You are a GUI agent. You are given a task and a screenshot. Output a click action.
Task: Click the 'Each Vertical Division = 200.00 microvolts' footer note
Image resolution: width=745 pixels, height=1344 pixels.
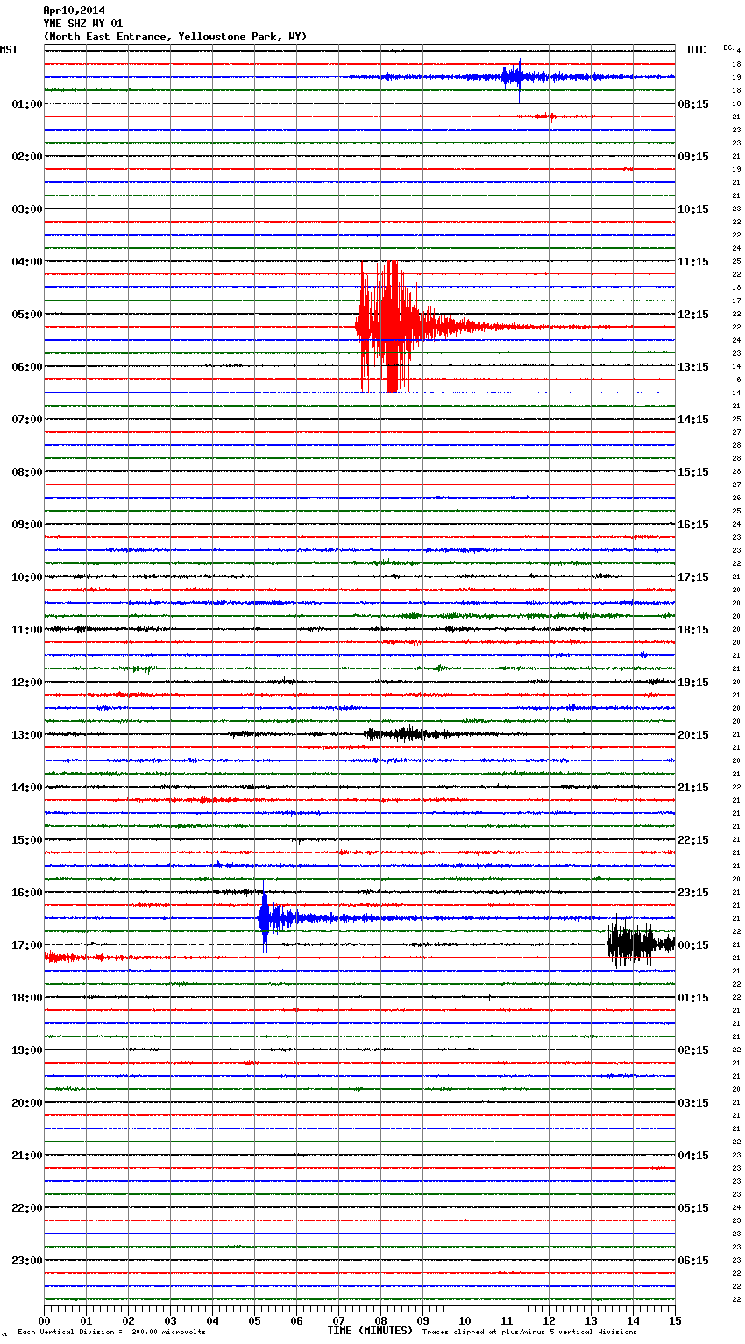[111, 1333]
